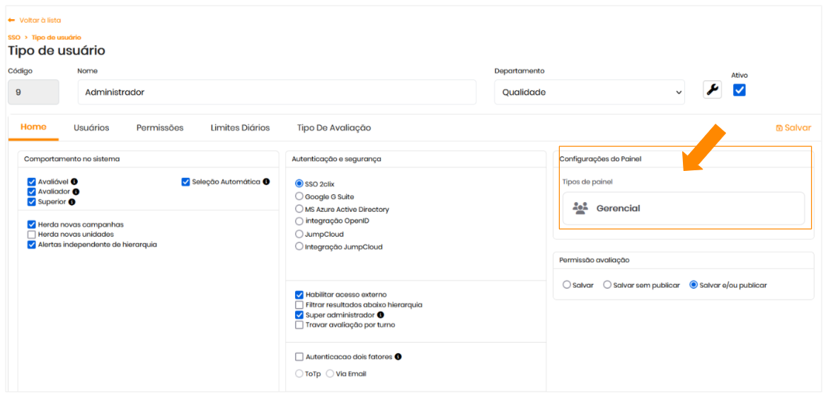Open the Departamento dropdown
Viewport: 828px width, 397px height.
589,93
